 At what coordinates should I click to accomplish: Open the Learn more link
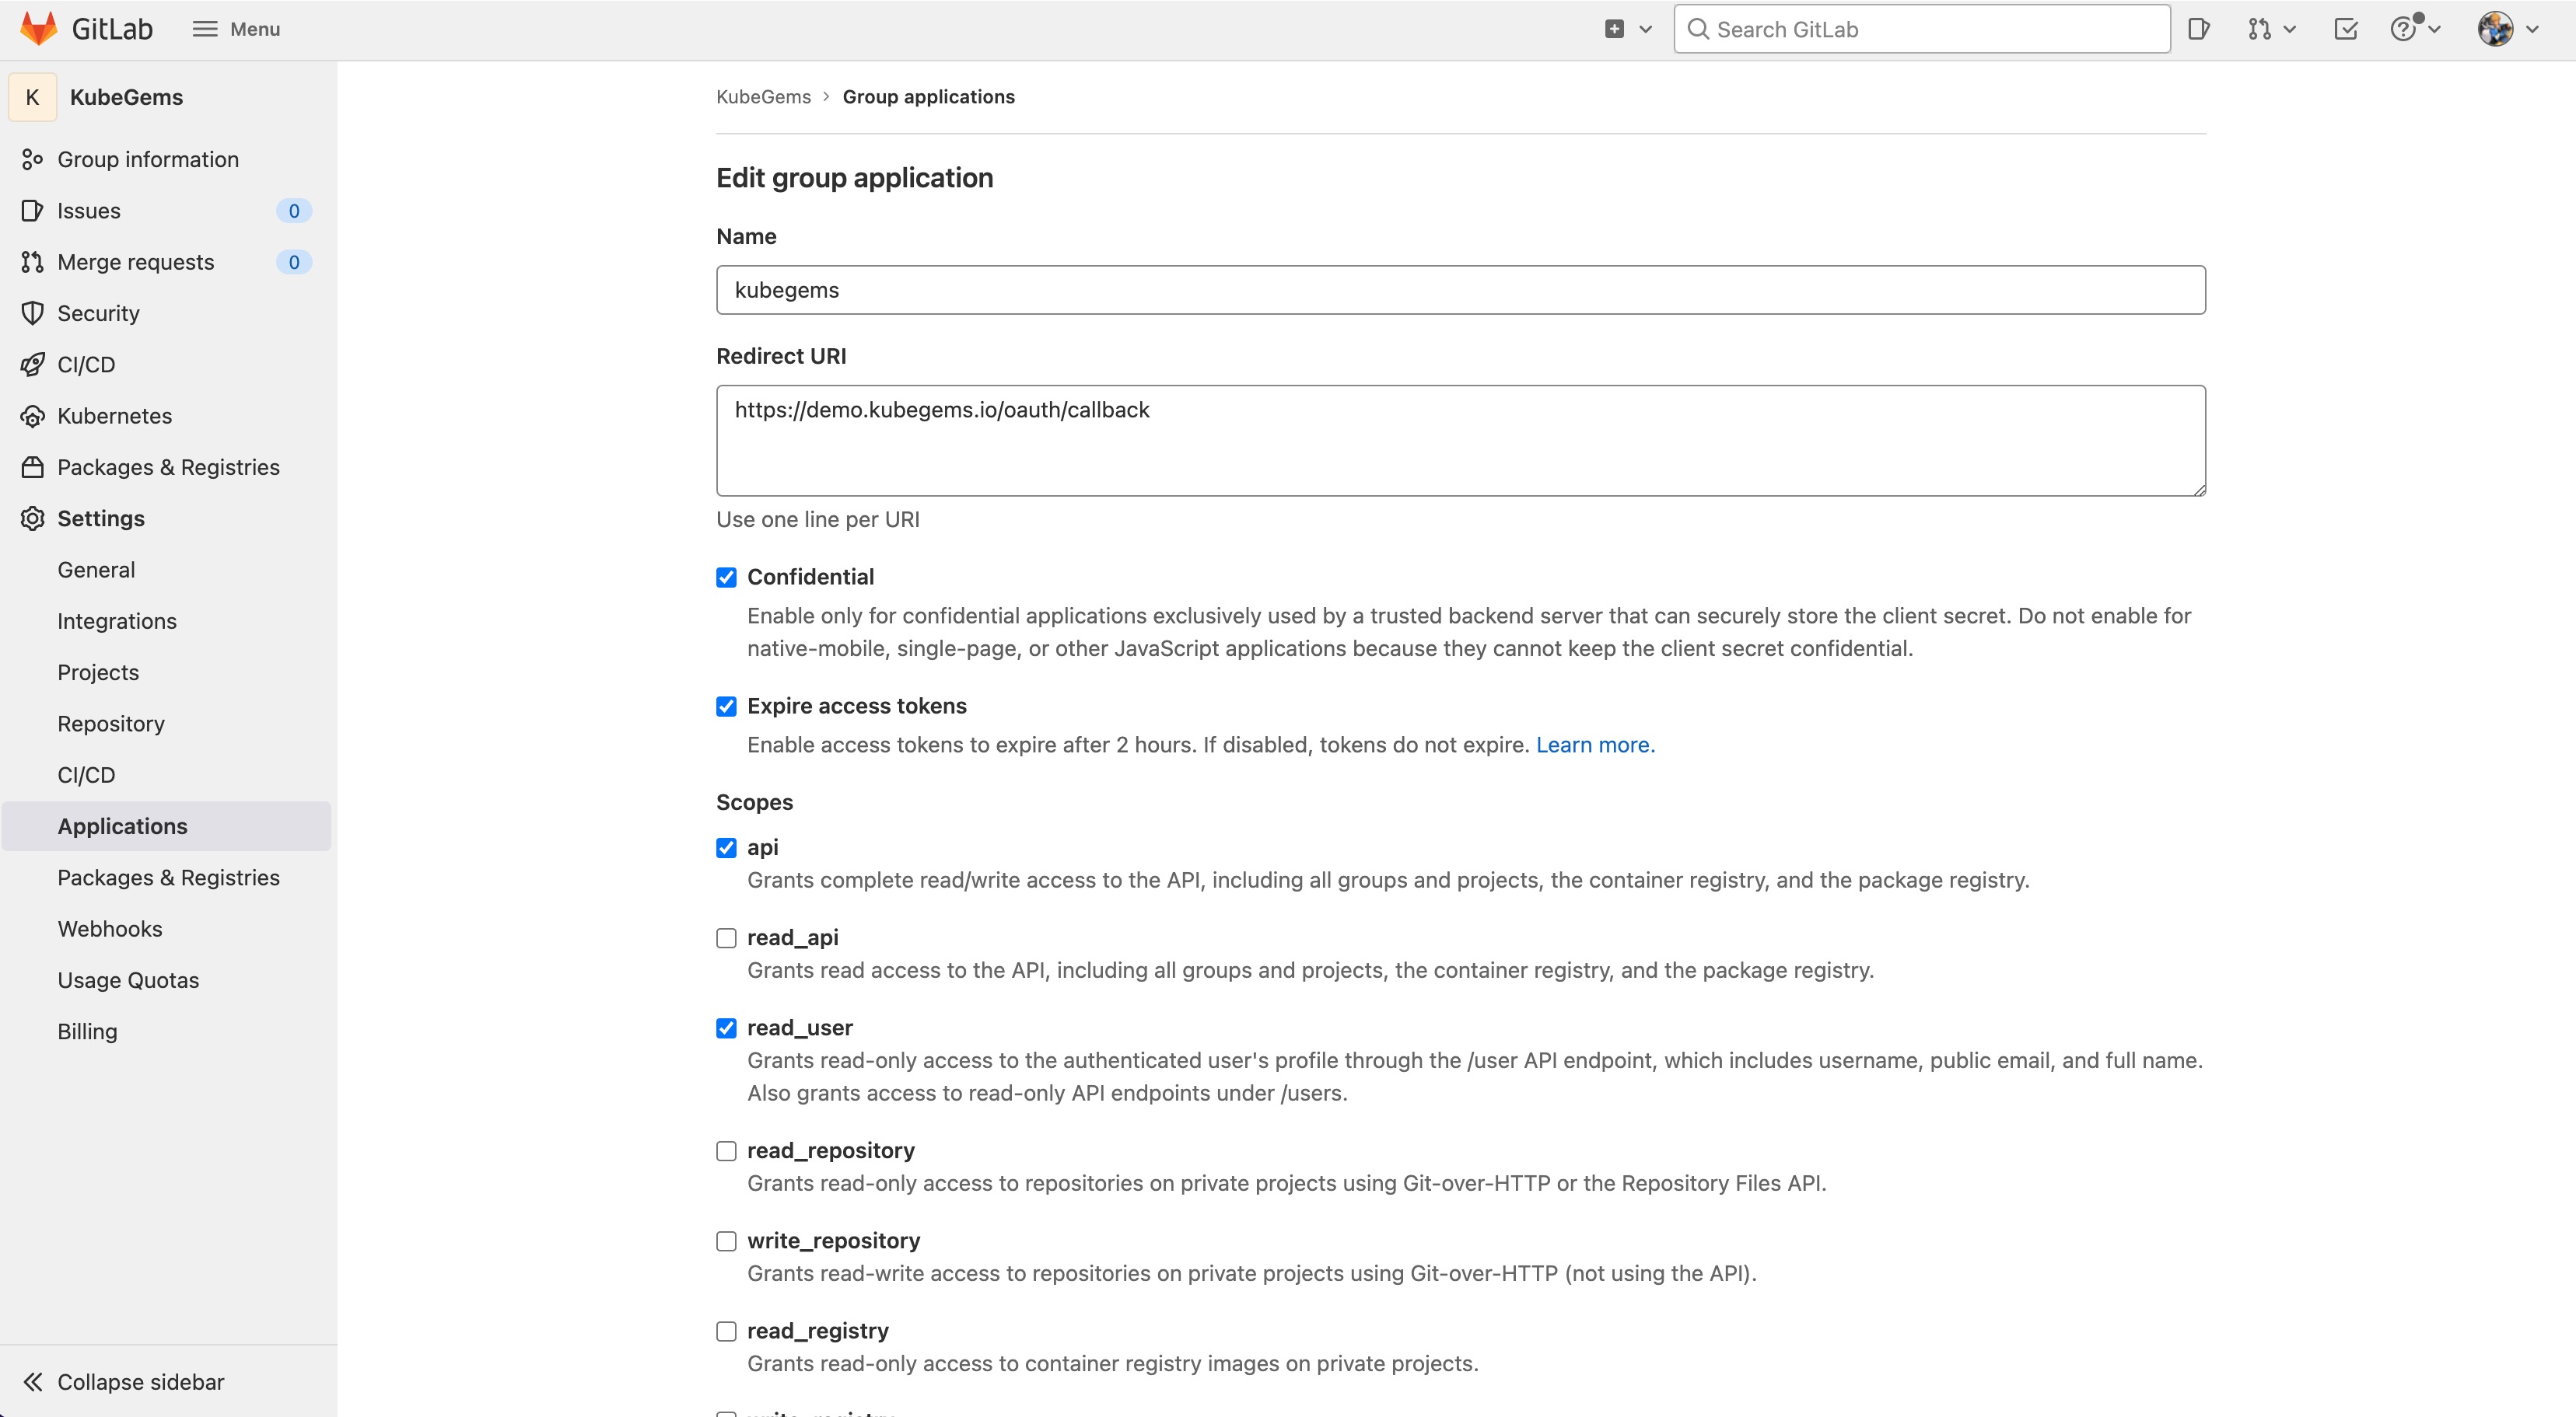tap(1595, 745)
